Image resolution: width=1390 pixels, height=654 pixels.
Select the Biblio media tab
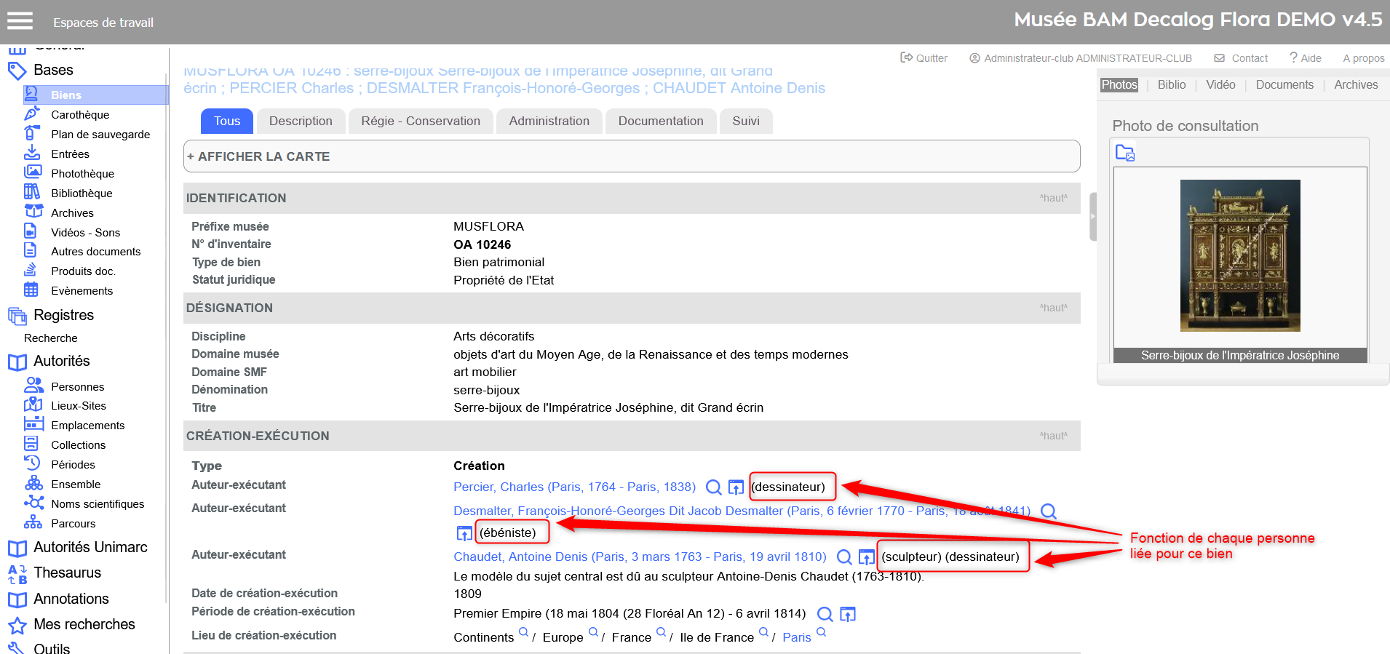pos(1171,84)
